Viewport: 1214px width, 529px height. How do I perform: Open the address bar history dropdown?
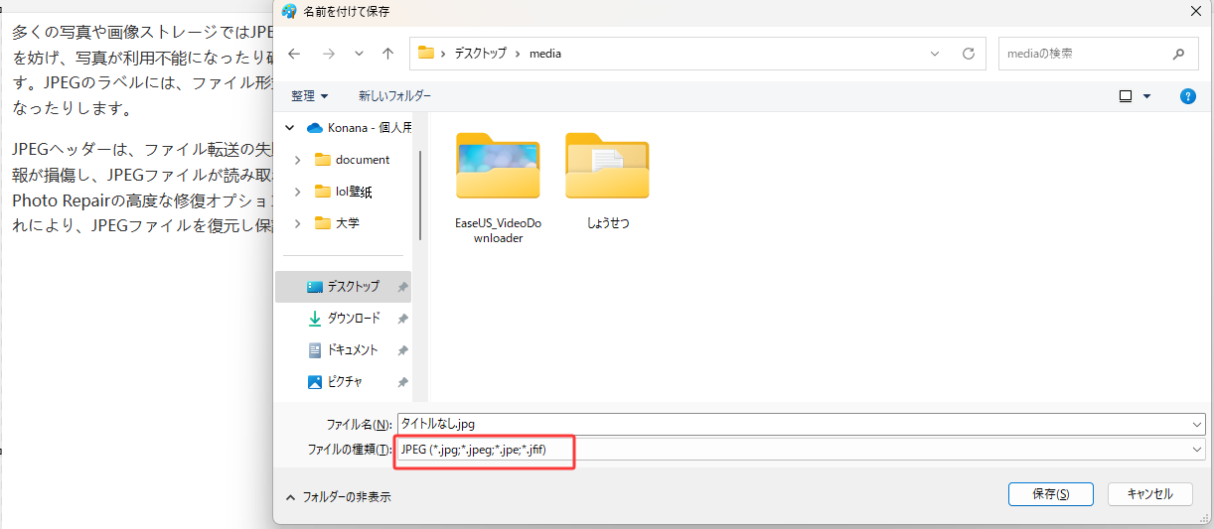click(x=935, y=54)
